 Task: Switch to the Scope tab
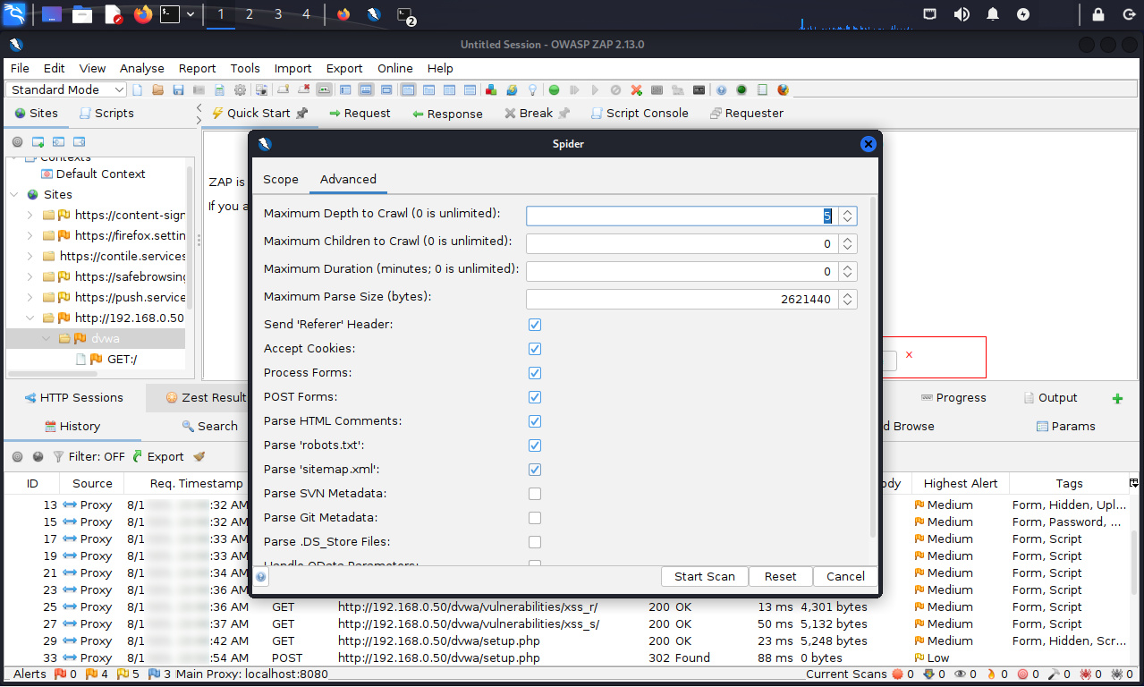pos(280,180)
